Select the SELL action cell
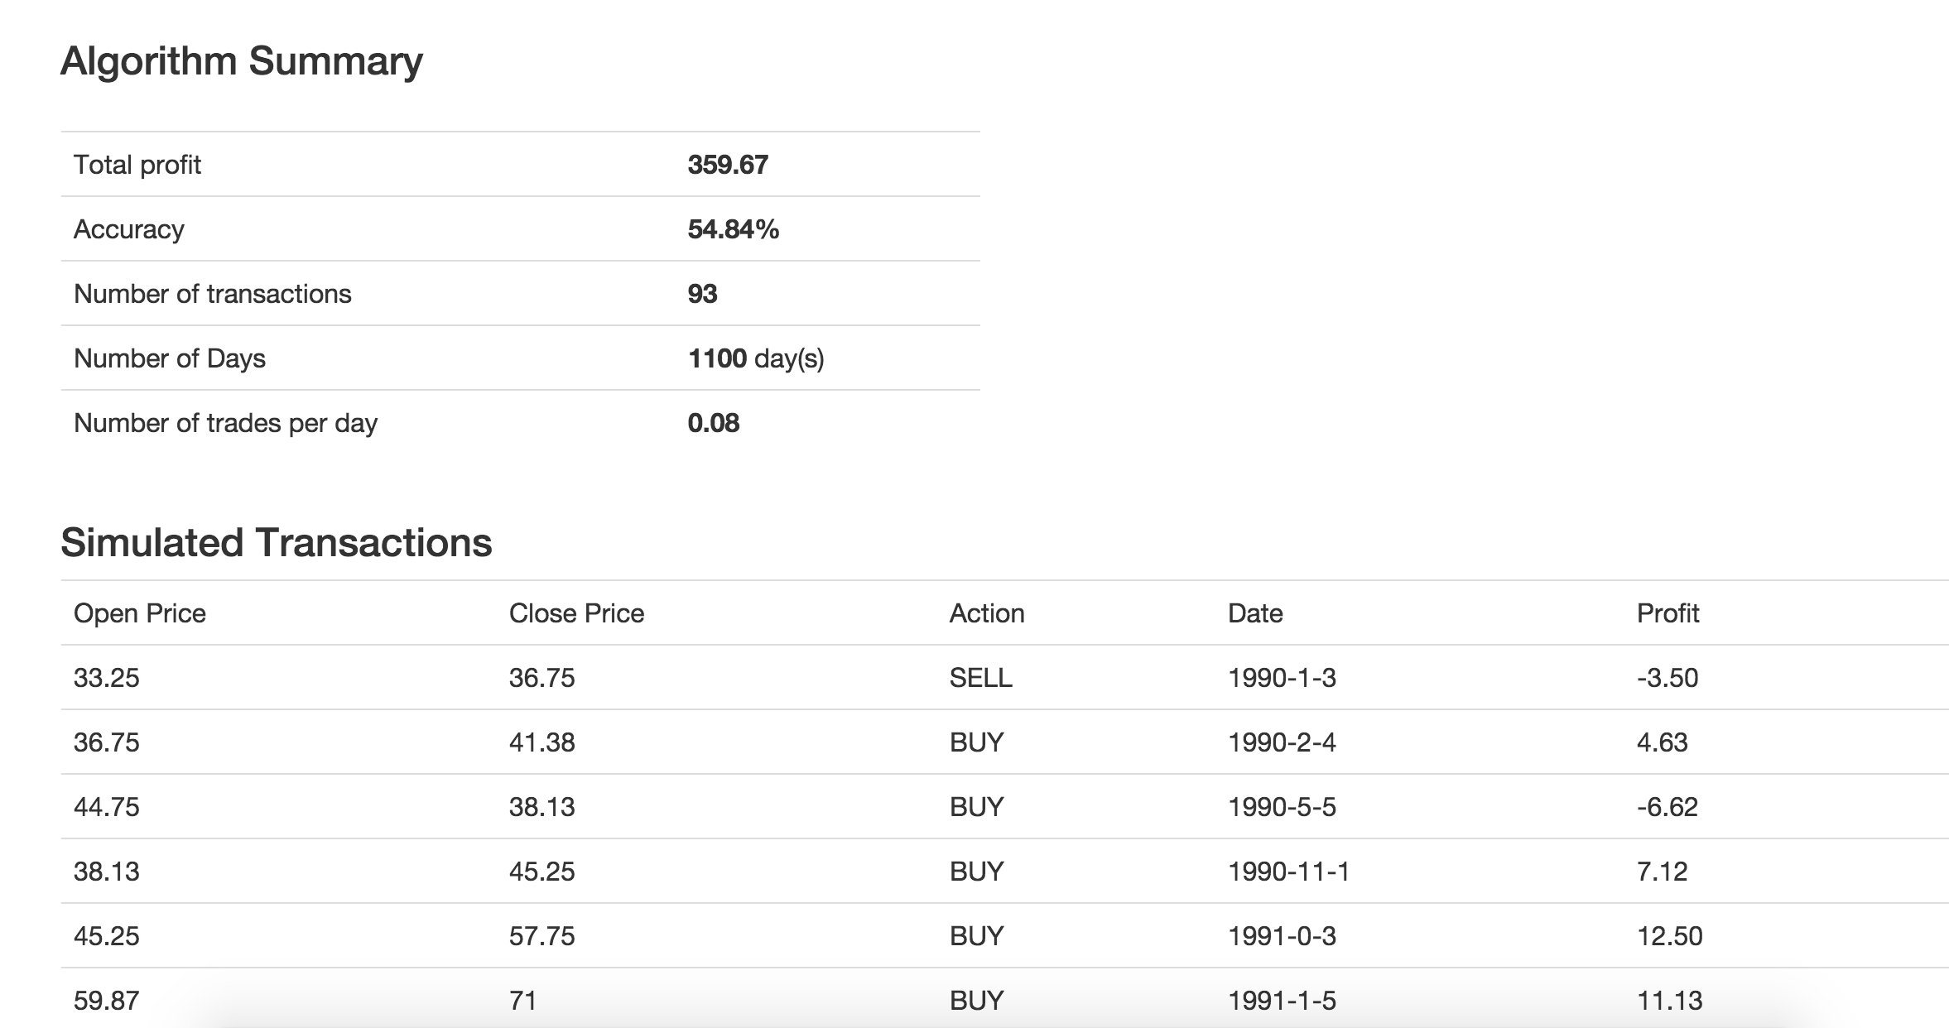The height and width of the screenshot is (1028, 1949). coord(980,678)
